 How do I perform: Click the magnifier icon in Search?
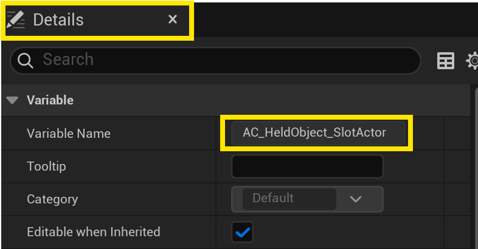coord(26,60)
